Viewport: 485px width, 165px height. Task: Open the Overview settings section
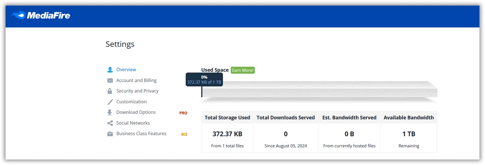pyautogui.click(x=126, y=70)
